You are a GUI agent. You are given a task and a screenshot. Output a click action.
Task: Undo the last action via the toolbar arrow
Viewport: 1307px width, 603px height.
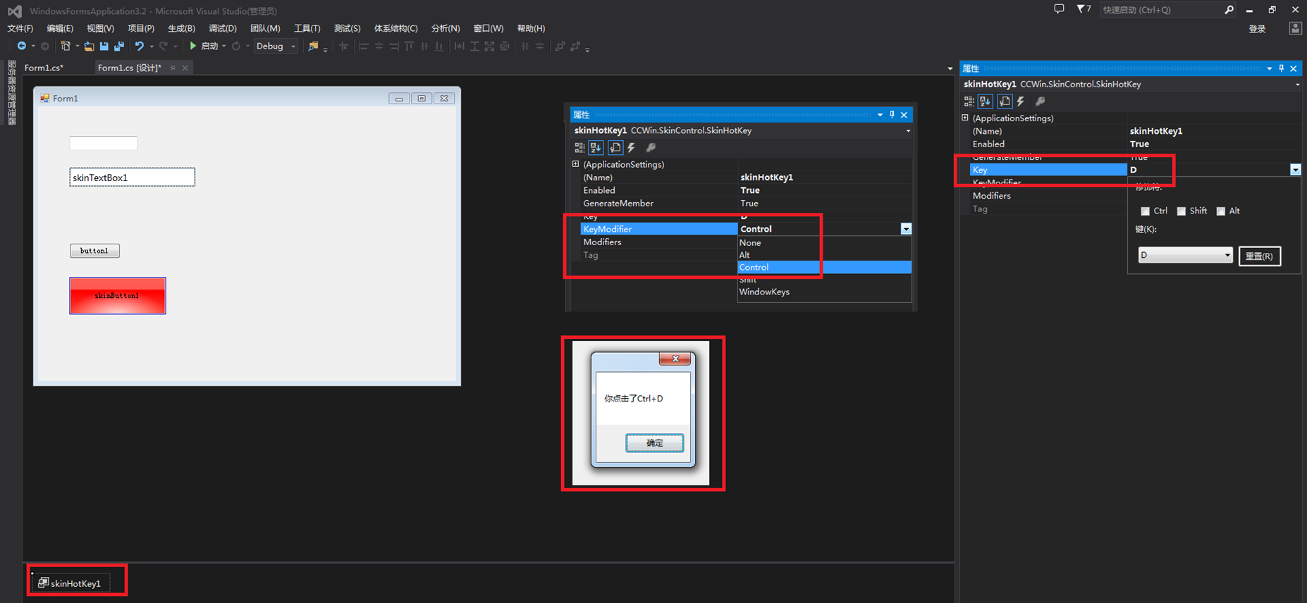click(140, 46)
